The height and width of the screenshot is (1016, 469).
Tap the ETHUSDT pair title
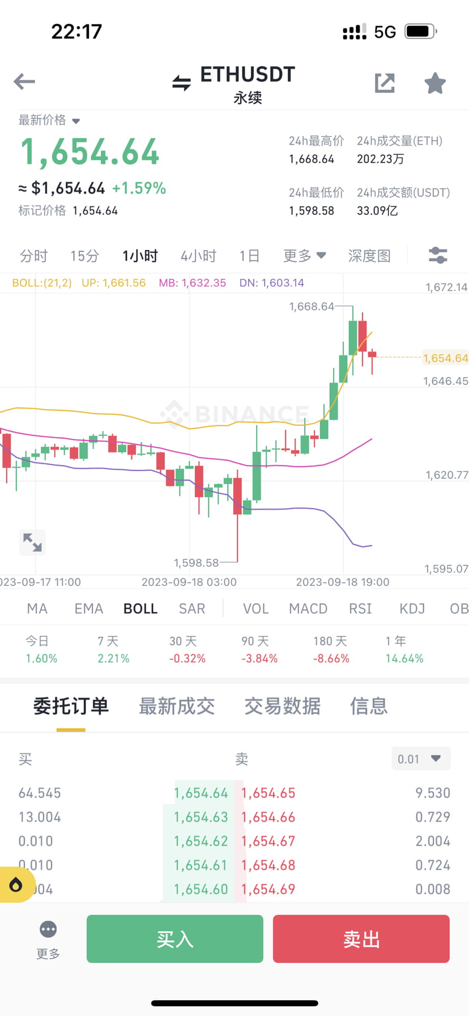[248, 75]
